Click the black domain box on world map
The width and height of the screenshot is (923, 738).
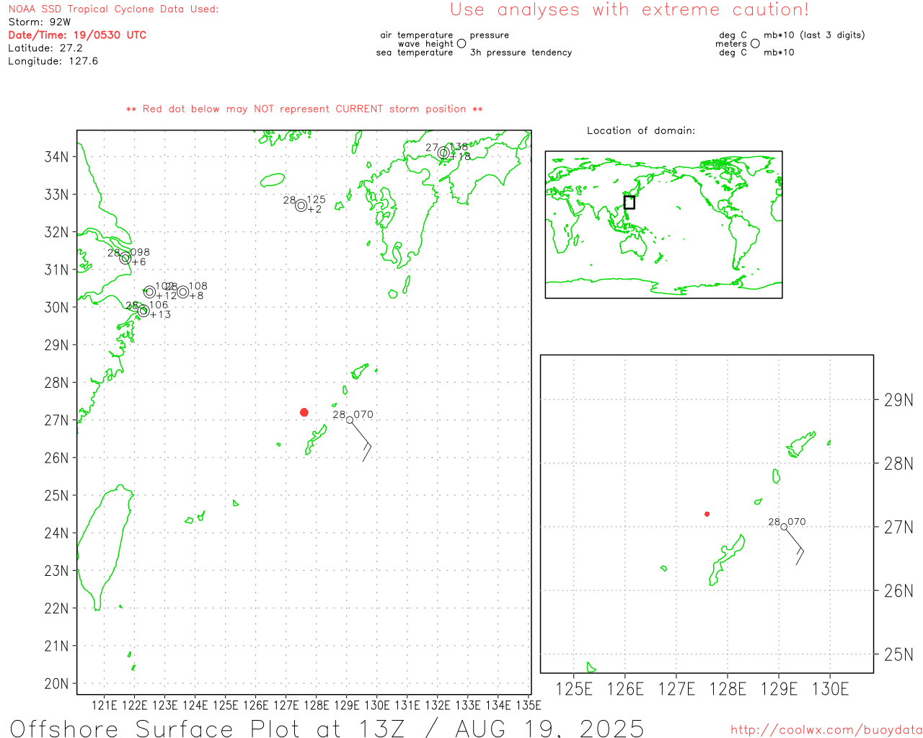click(630, 203)
